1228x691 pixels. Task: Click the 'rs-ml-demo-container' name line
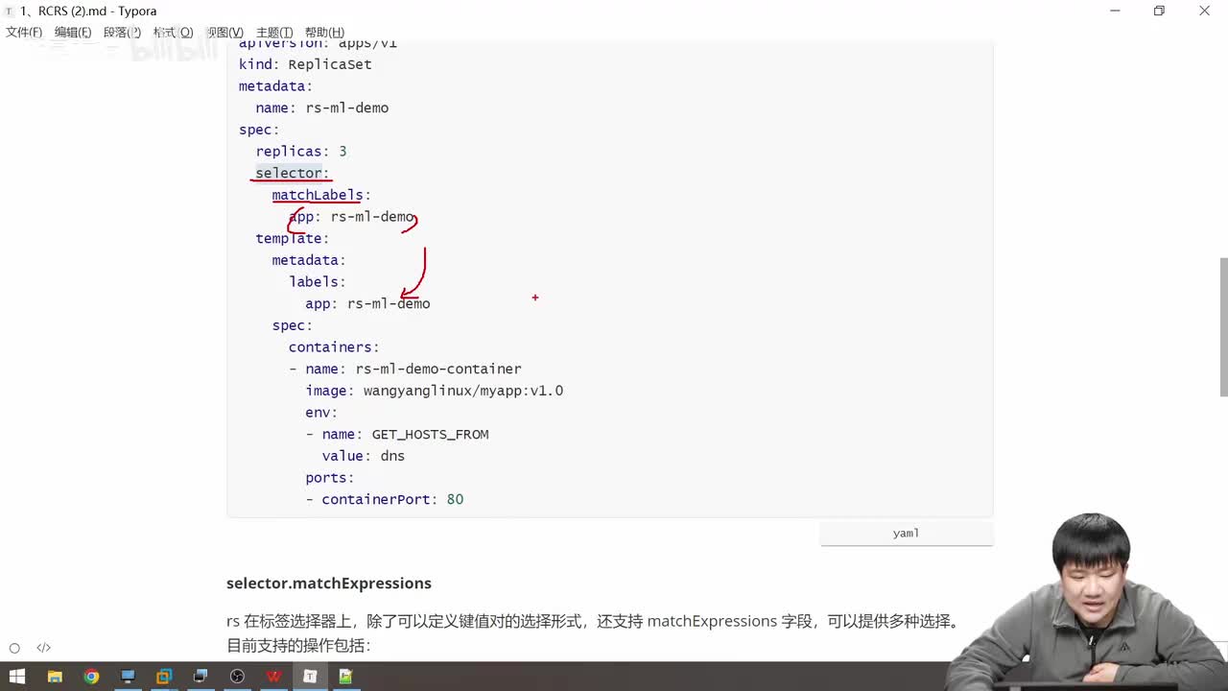[x=405, y=369]
